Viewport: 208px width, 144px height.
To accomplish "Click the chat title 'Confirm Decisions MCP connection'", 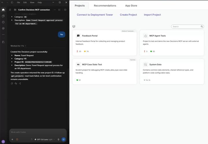I will pyautogui.click(x=34, y=10).
